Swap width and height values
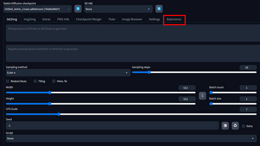 pos(202,96)
